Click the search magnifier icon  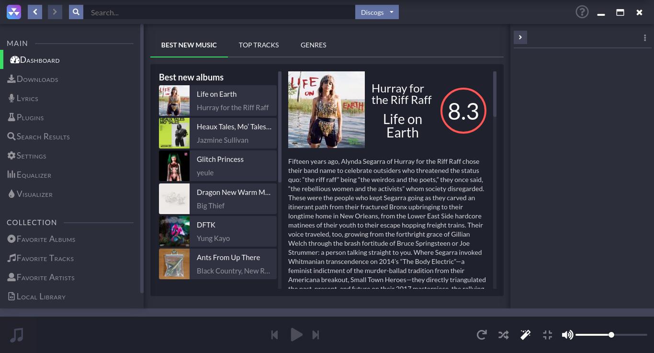click(x=76, y=12)
